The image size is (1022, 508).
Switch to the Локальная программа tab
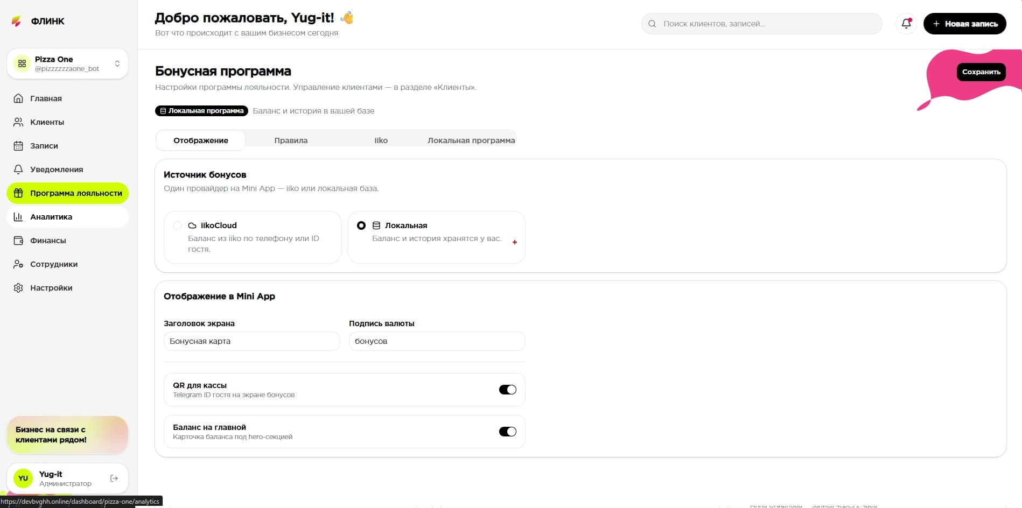point(471,140)
